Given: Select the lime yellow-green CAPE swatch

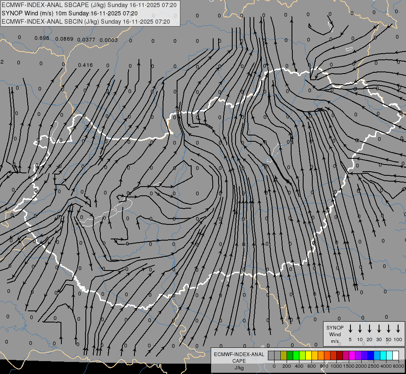Looking at the screenshot, I should pyautogui.click(x=302, y=355).
